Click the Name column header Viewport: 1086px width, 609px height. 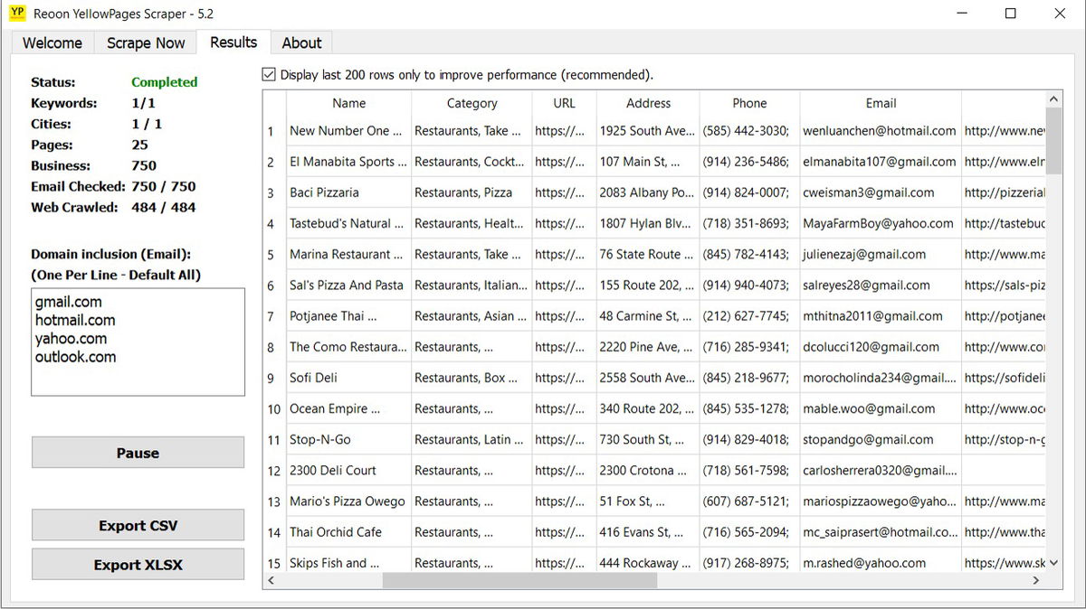[348, 102]
